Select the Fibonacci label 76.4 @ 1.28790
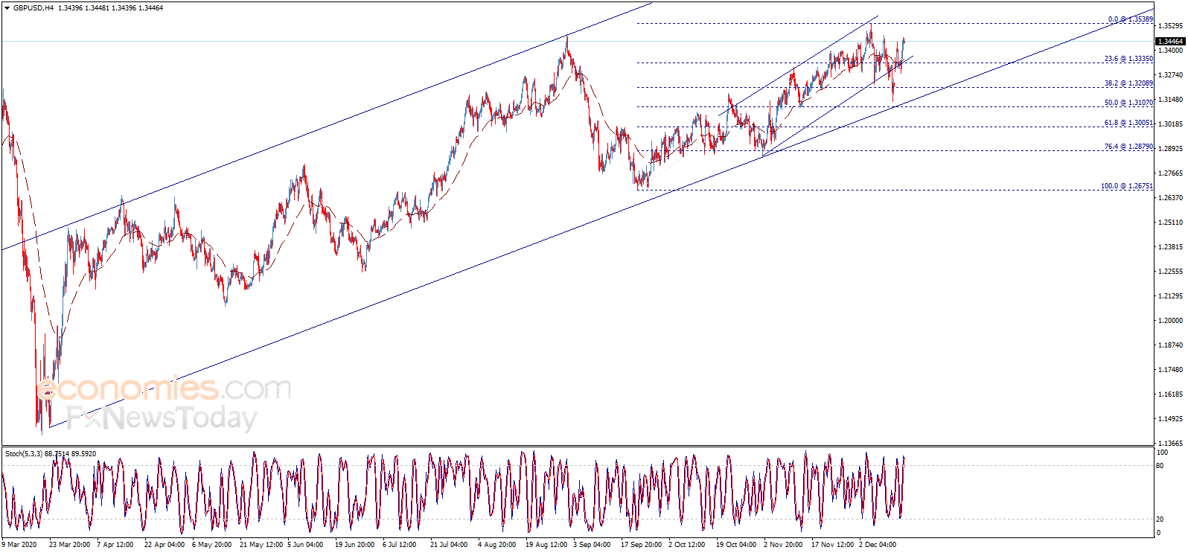 (1128, 147)
